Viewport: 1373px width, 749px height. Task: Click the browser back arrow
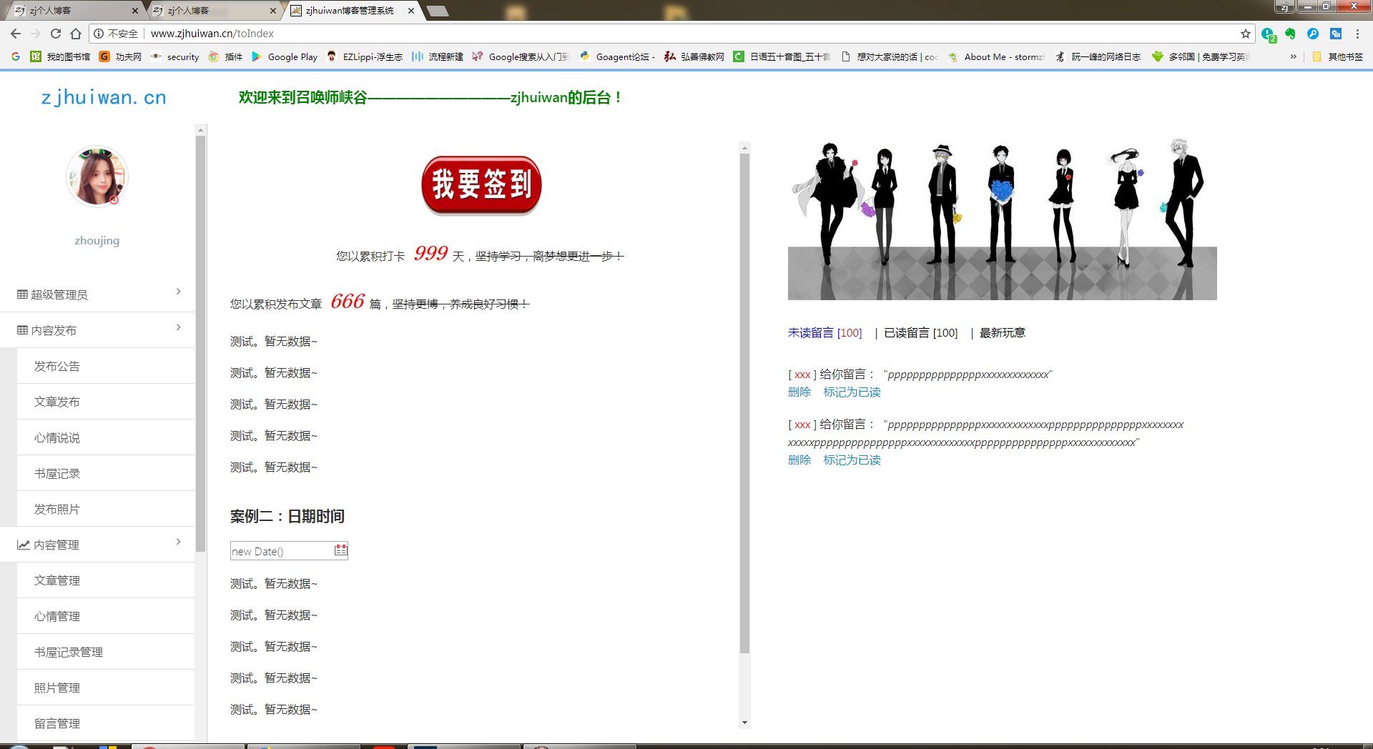coord(16,34)
